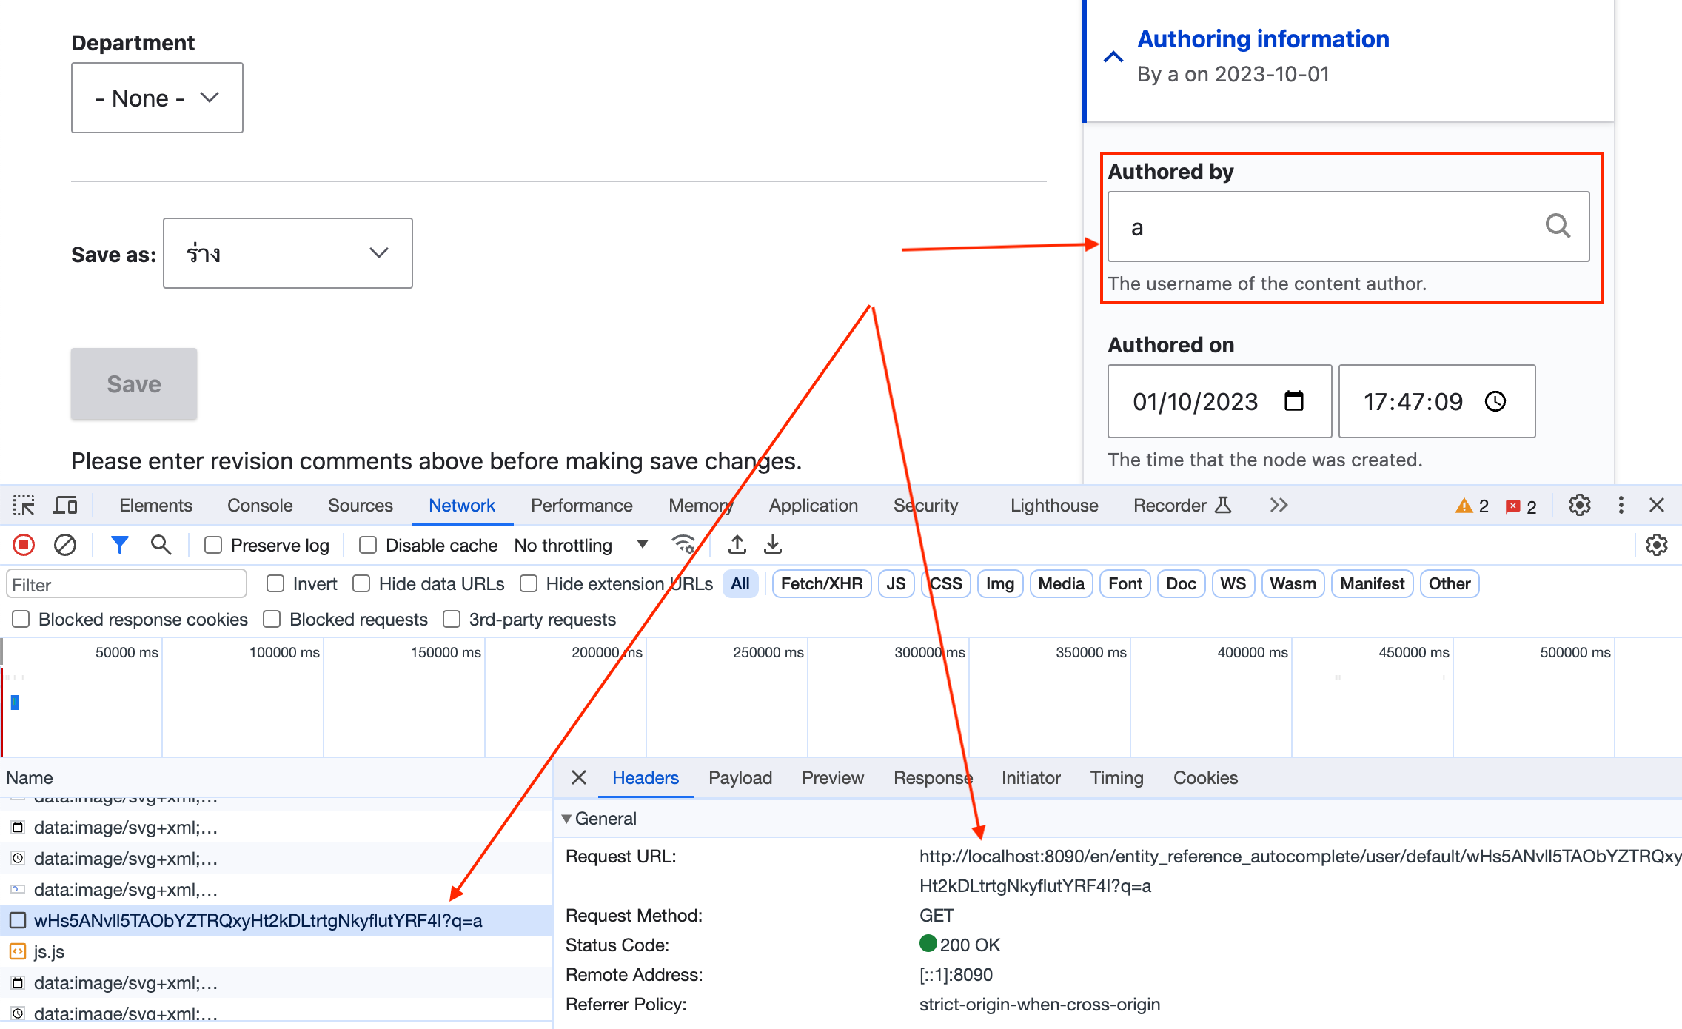
Task: Click the export HAR download icon
Action: pyautogui.click(x=773, y=546)
